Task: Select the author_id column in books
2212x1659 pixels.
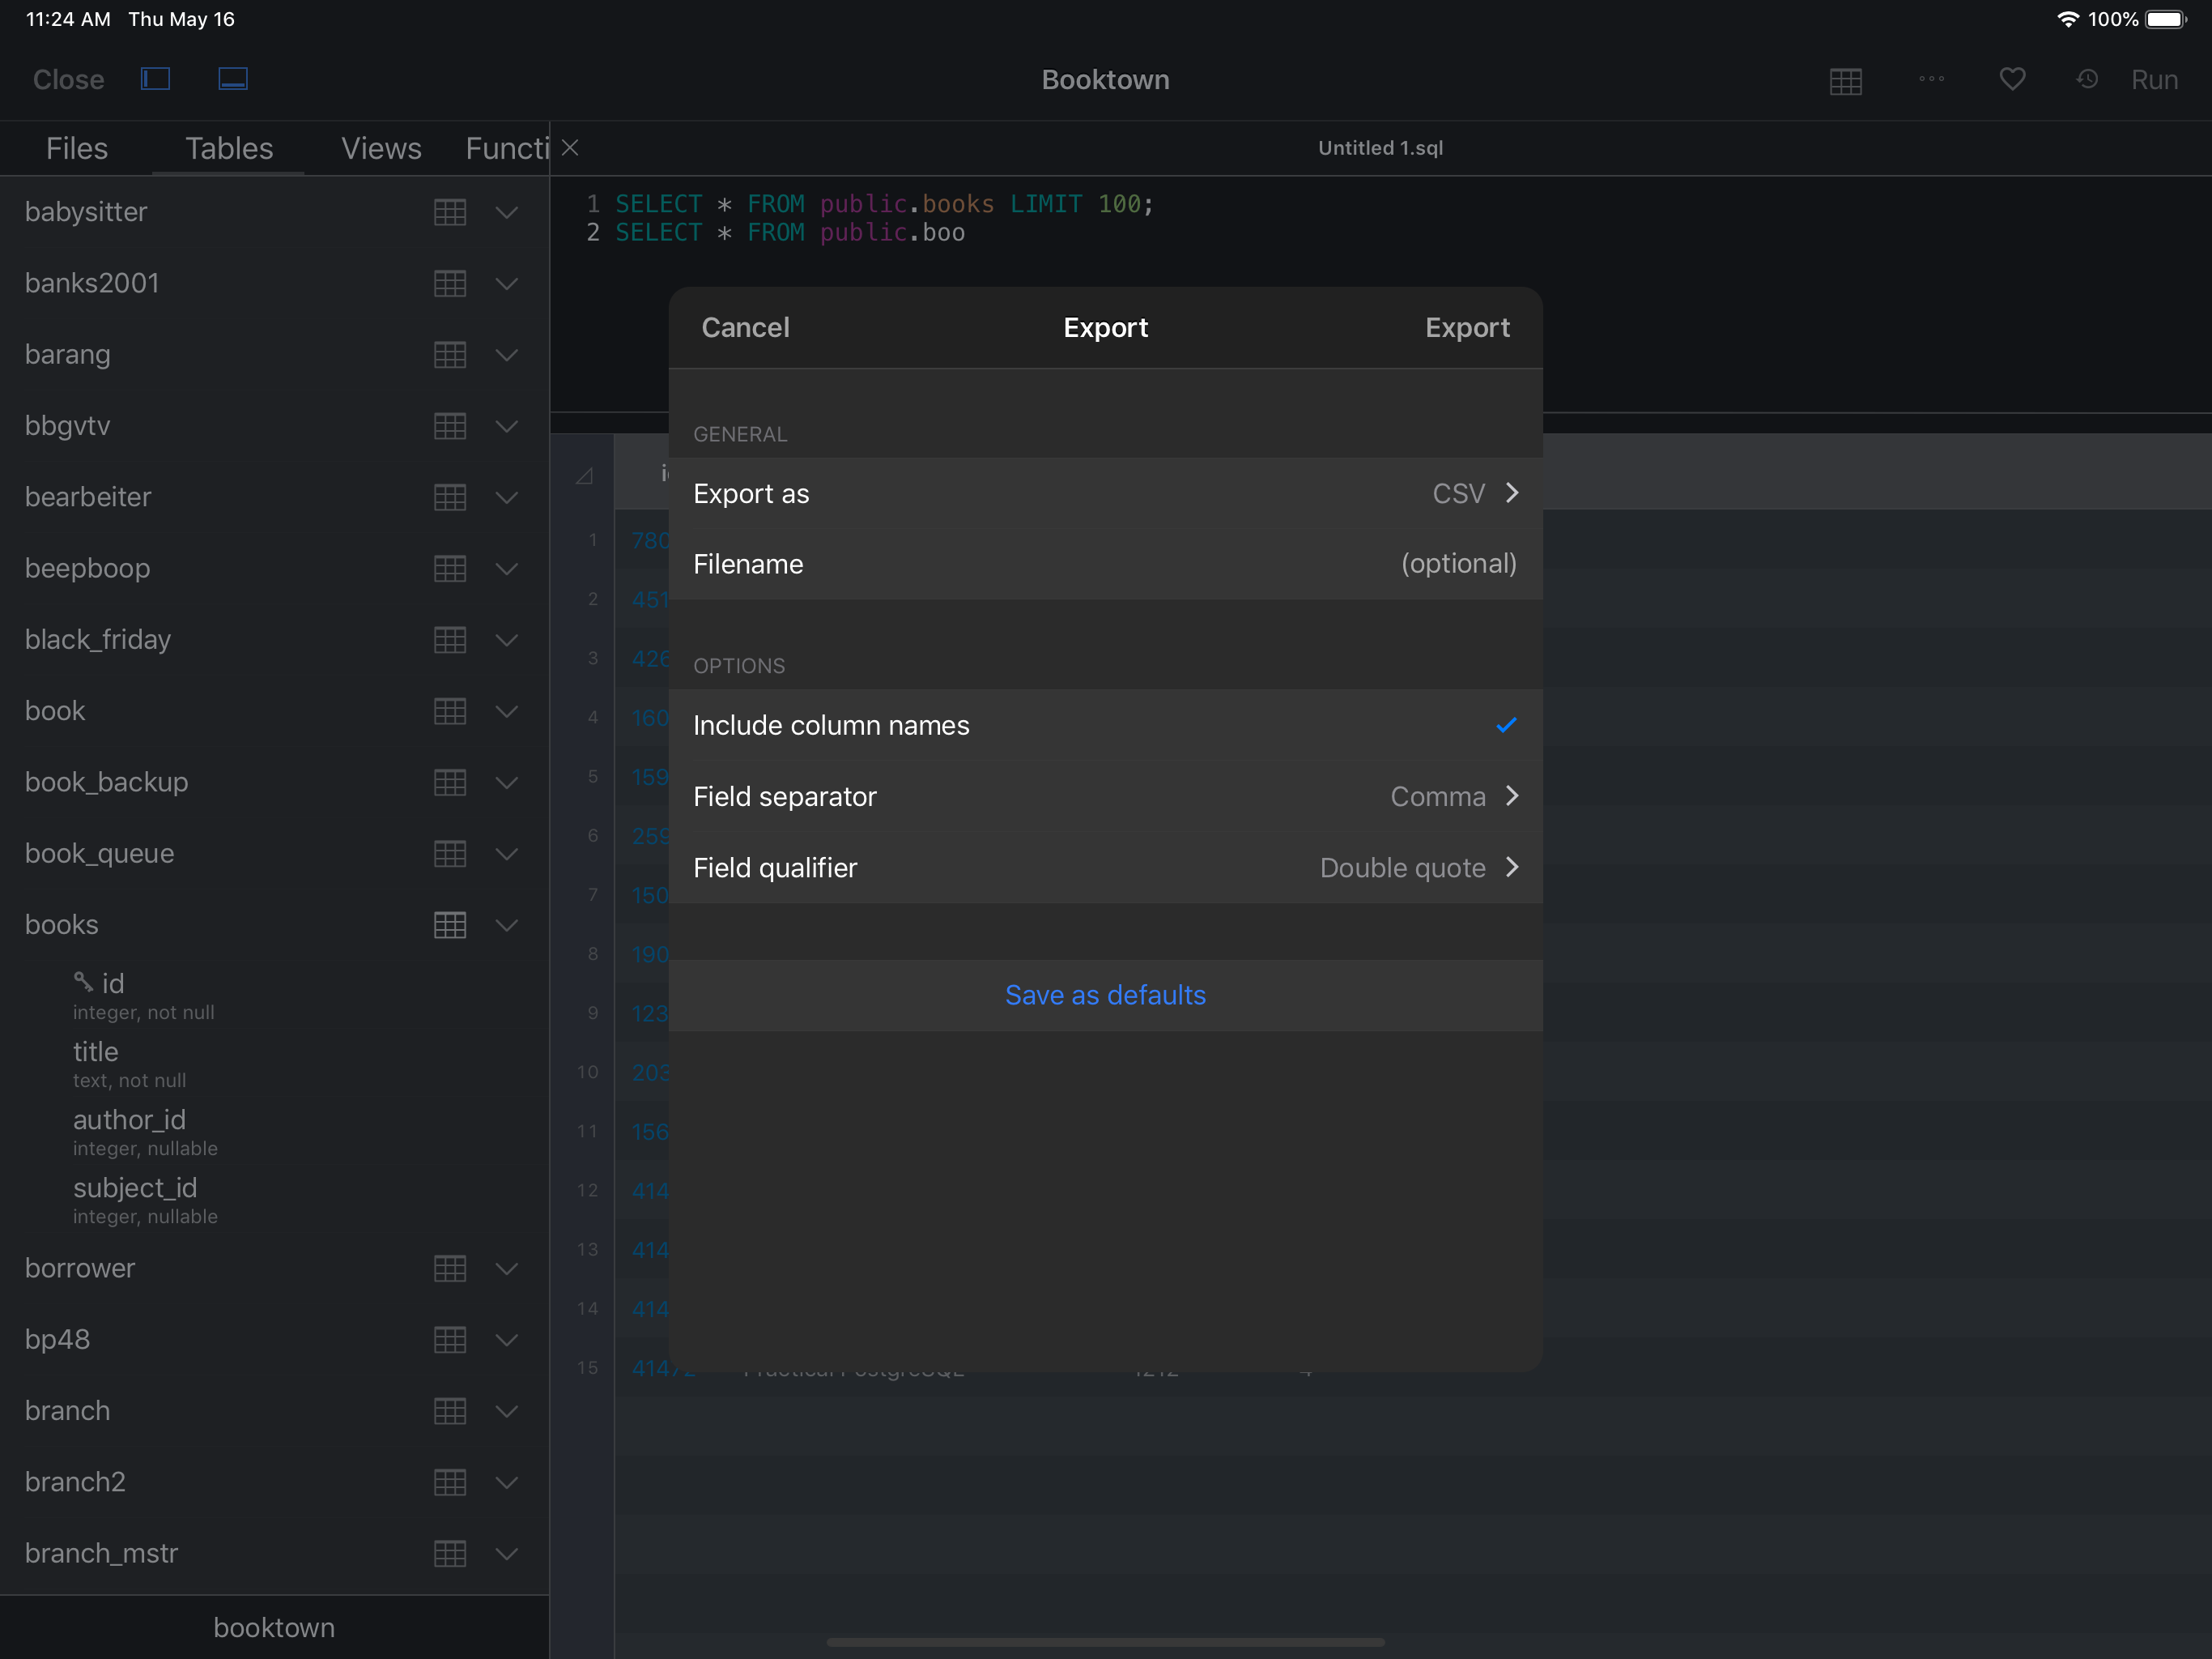Action: click(x=129, y=1120)
